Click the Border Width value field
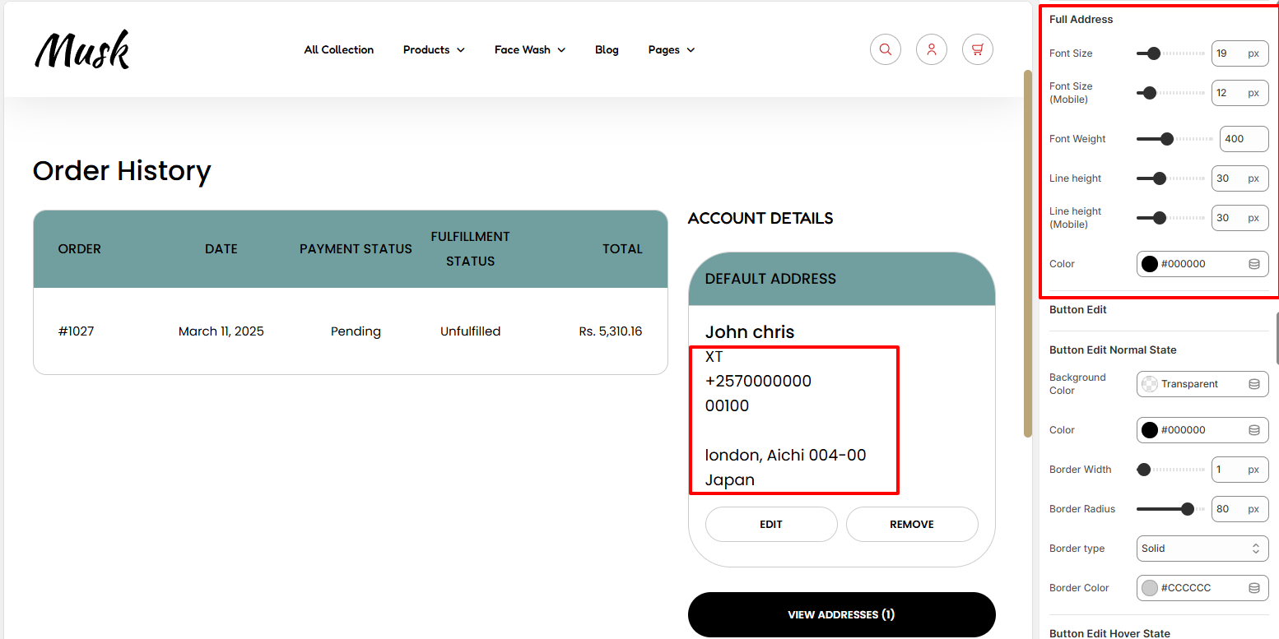Screen dimensions: 1279x639 [1240, 470]
